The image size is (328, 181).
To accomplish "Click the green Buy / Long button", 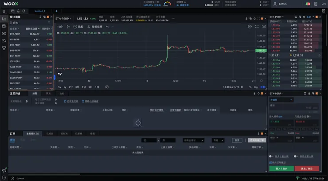I will pos(281,169).
